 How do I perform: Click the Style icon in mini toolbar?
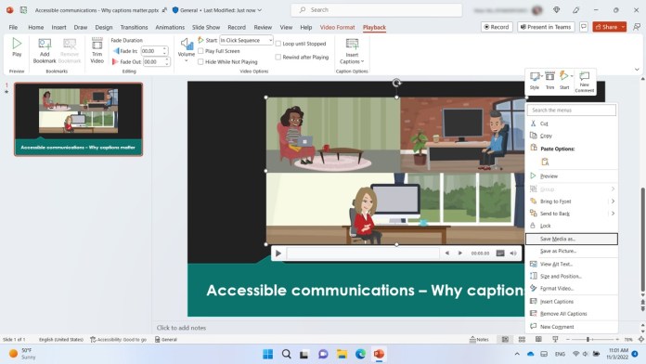[x=535, y=76]
